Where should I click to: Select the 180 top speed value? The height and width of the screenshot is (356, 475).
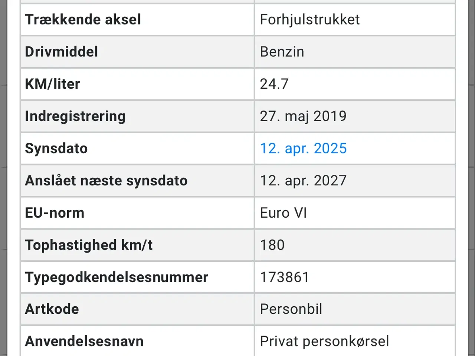272,245
